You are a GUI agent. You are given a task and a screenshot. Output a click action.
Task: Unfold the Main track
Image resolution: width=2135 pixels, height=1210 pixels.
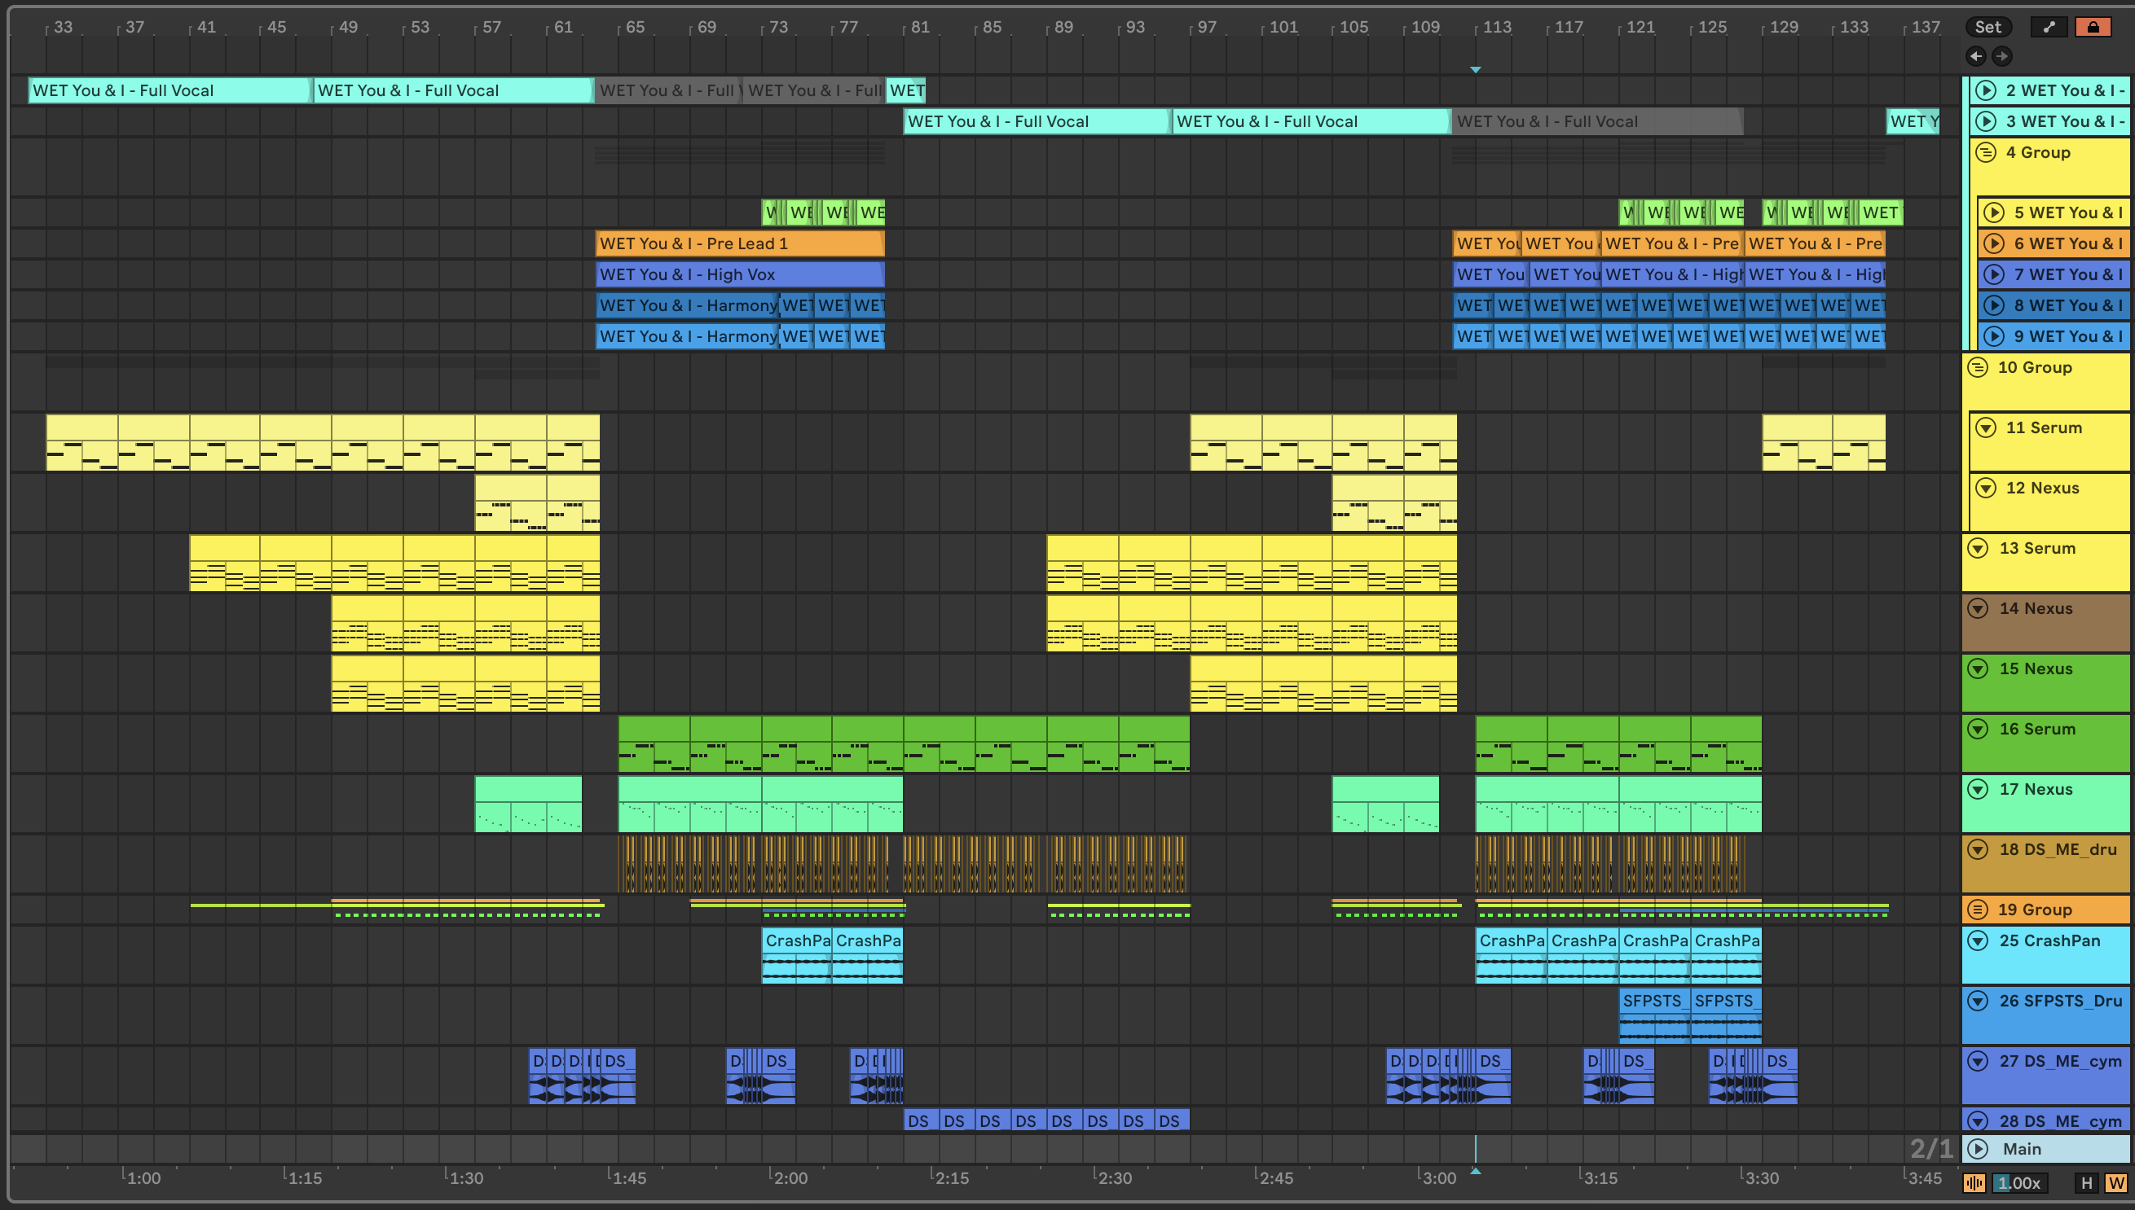(x=1979, y=1149)
